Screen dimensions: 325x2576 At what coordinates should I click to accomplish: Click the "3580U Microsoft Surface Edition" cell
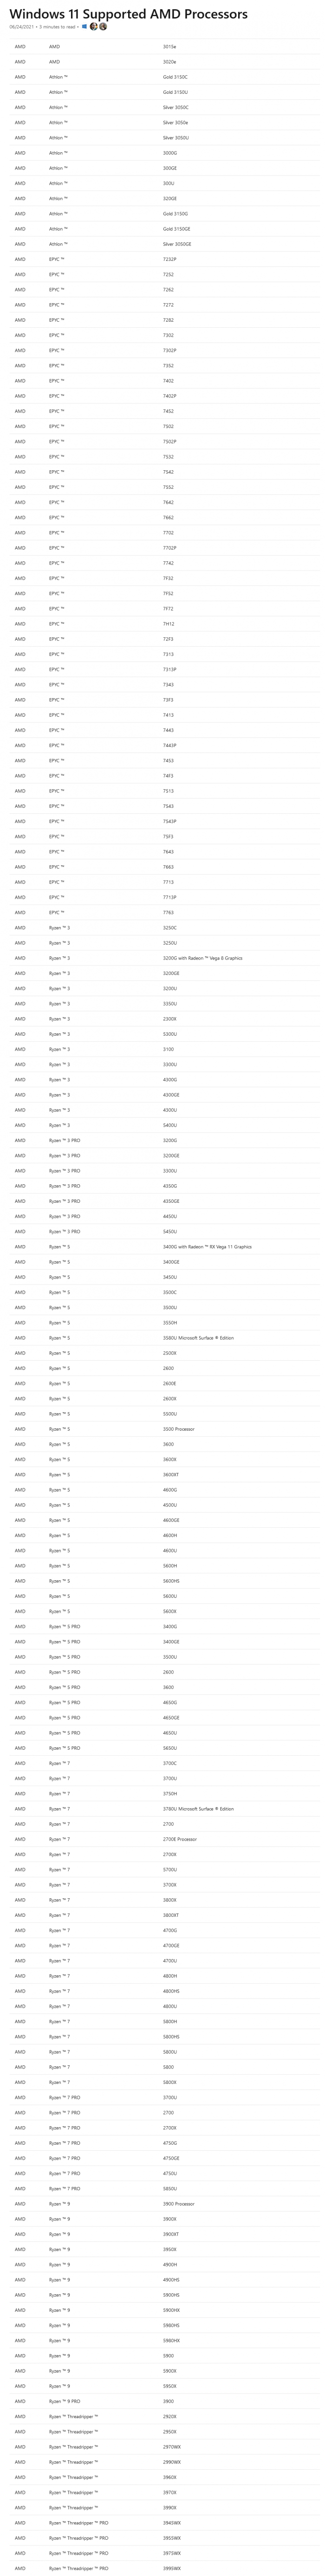(x=198, y=1338)
